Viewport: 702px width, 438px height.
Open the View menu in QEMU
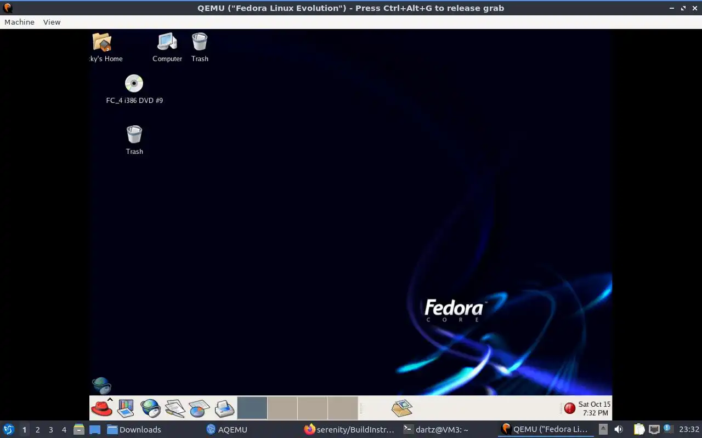(52, 22)
